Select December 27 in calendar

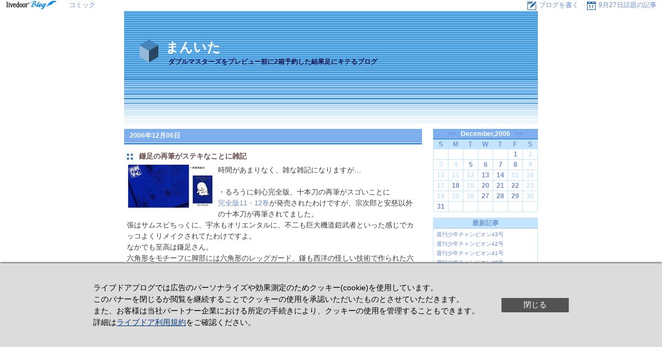point(485,196)
